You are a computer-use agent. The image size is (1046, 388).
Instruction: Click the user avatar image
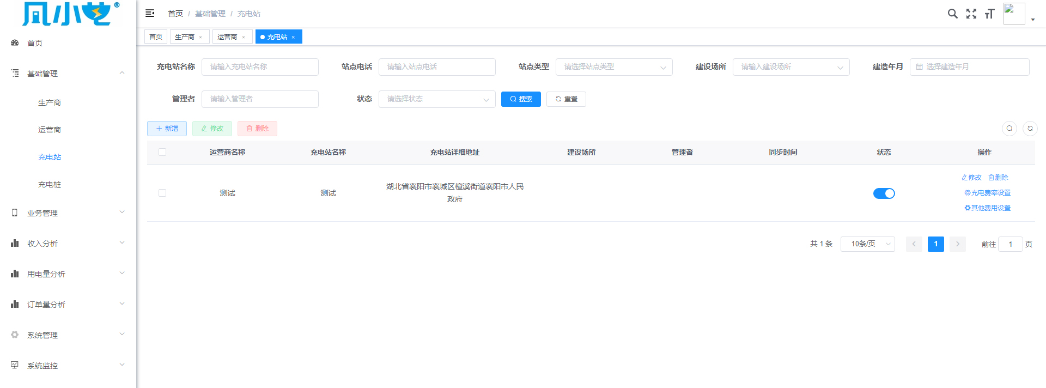tap(1014, 14)
